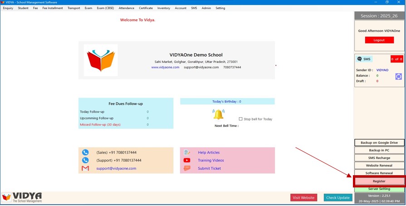Screen dimensions: 406x206
Task: Open the Account menu
Action: click(x=181, y=8)
